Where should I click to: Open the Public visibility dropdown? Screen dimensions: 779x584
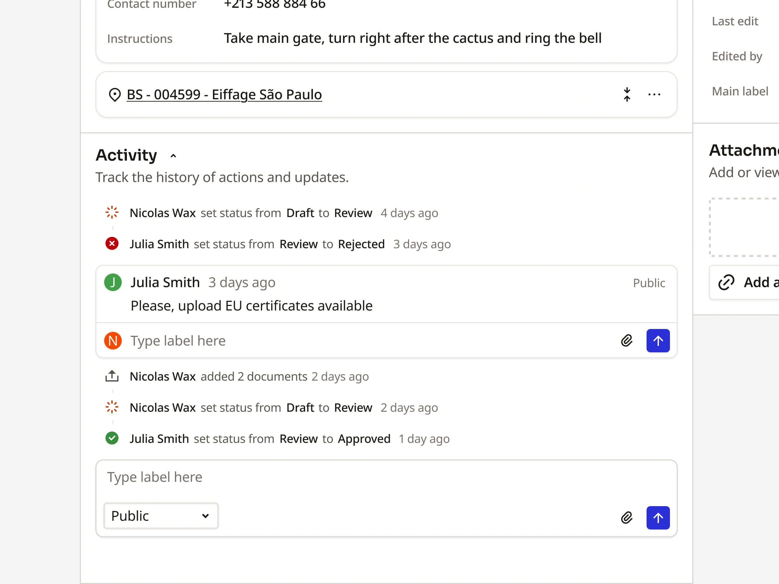(x=161, y=516)
